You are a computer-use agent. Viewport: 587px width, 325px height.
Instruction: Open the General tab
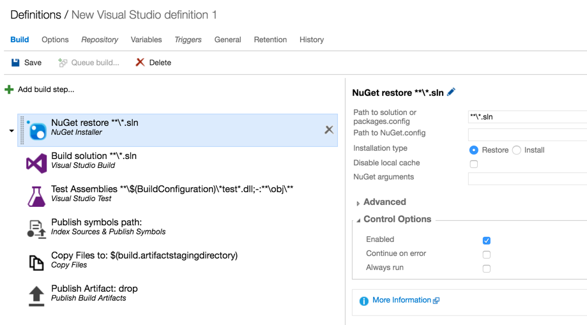pos(227,40)
